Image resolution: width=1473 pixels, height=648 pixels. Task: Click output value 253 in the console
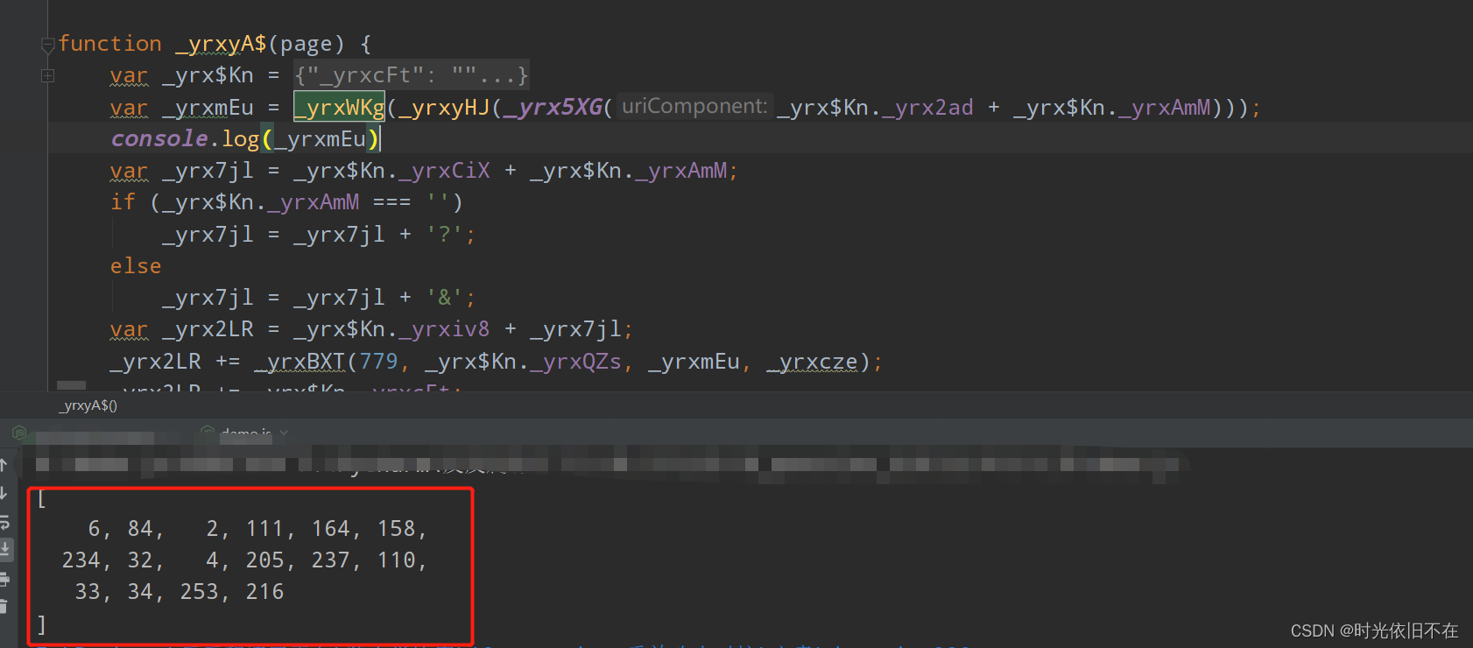point(199,592)
